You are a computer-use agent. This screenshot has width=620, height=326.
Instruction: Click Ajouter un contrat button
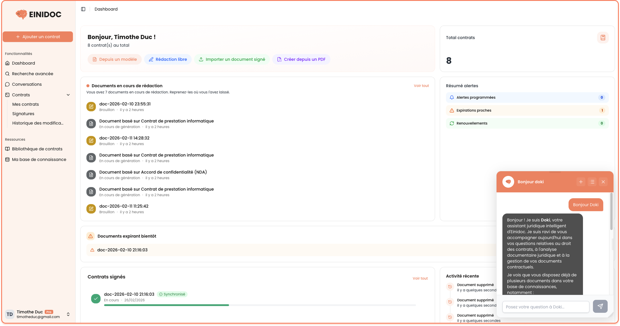pos(38,36)
